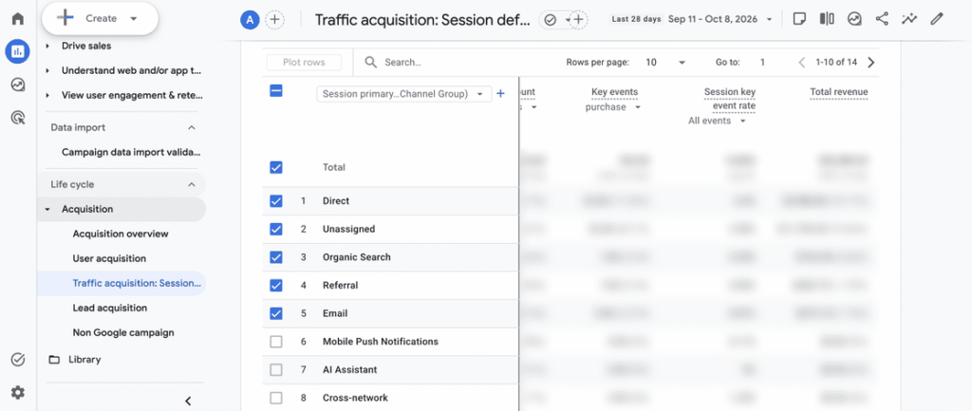Open the date range dropdown

pyautogui.click(x=769, y=19)
